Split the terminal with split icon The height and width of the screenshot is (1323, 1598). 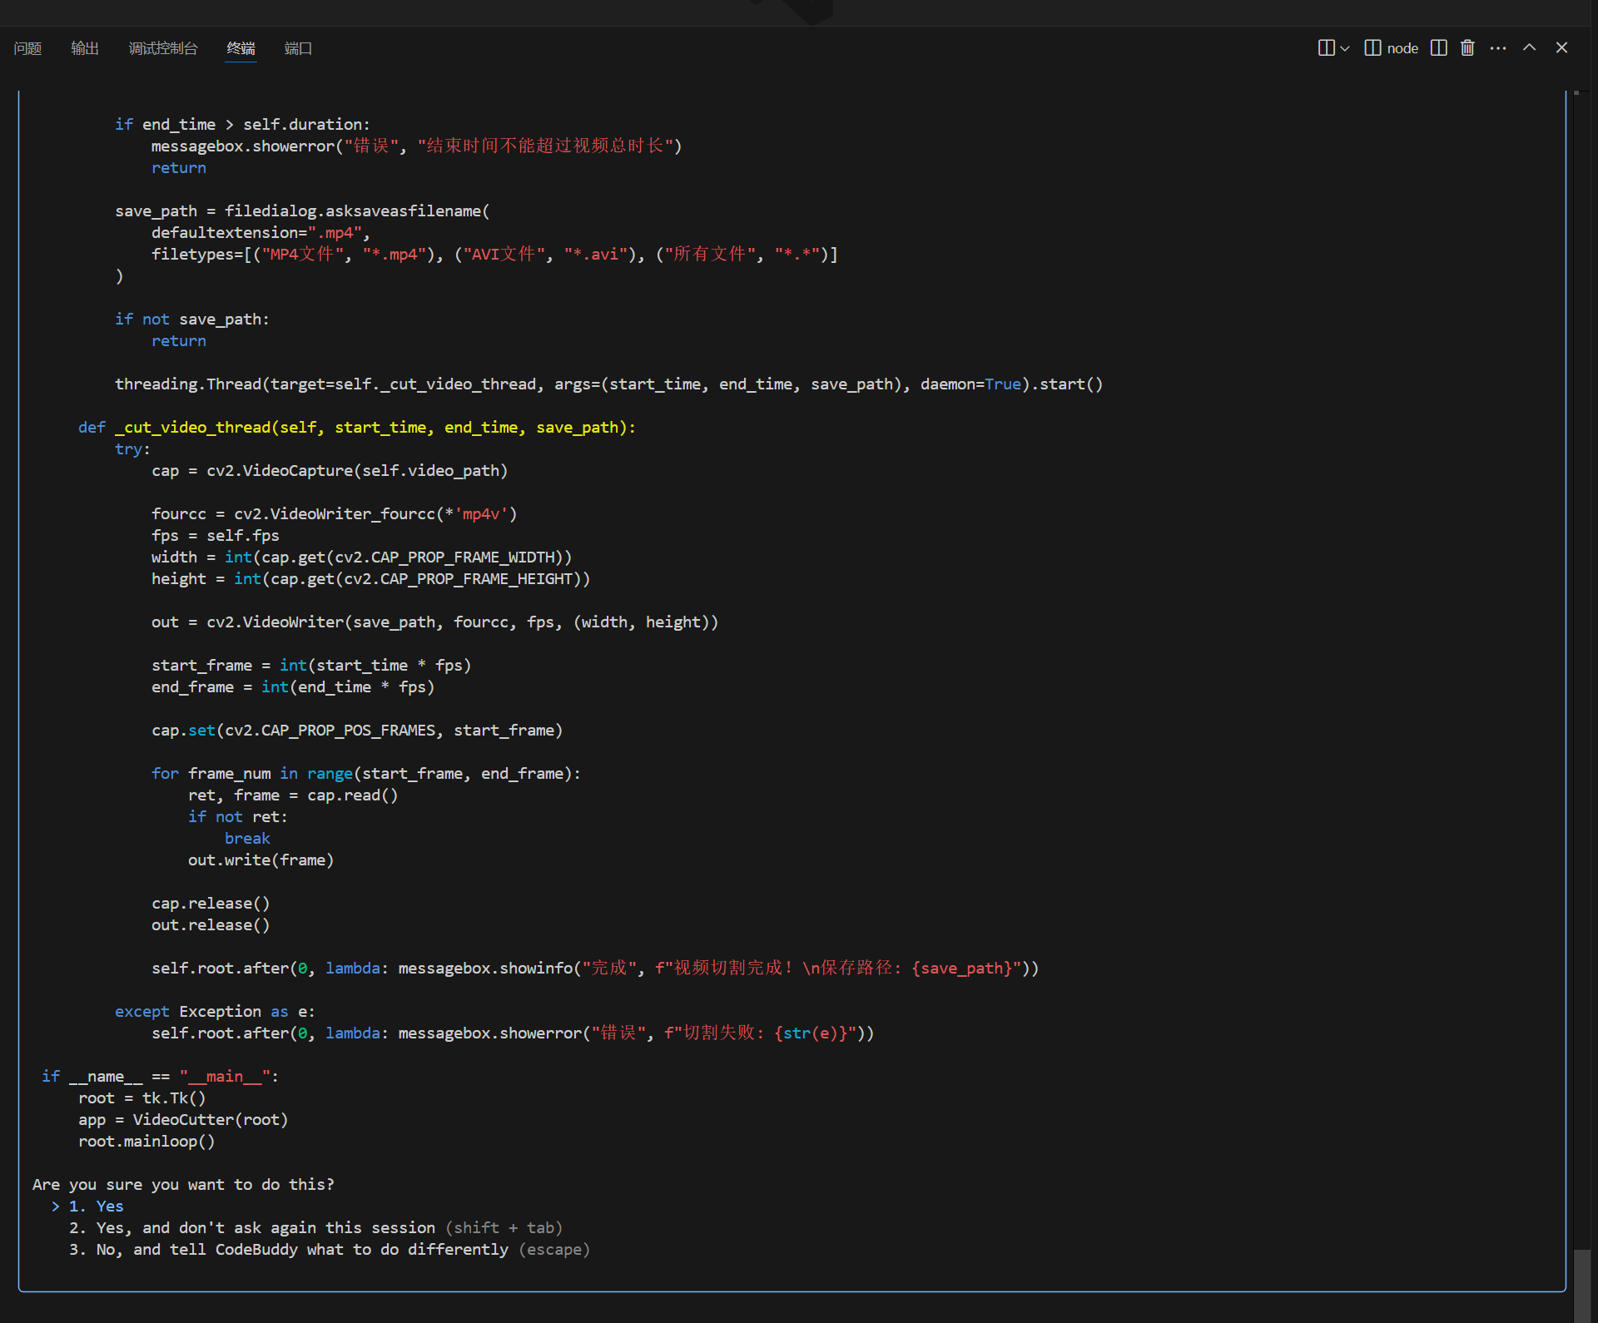point(1438,48)
